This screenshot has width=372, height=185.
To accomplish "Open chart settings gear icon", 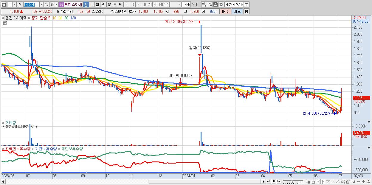I will click(221, 4).
